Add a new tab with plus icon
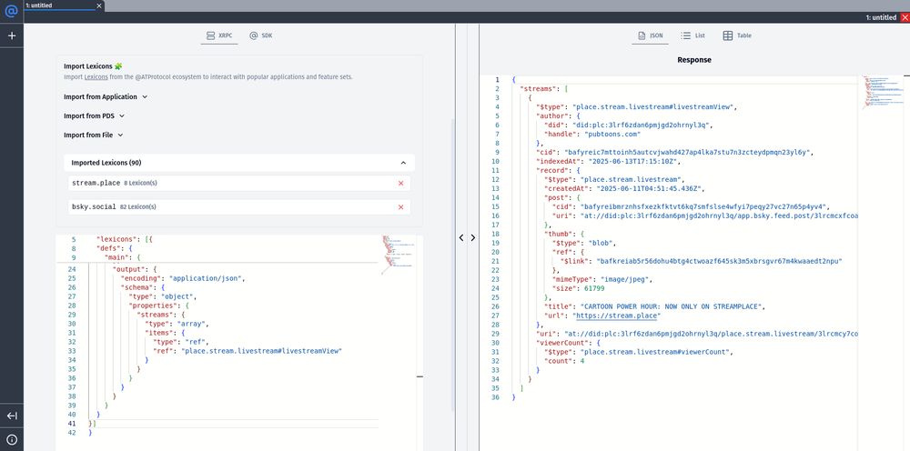 click(12, 35)
